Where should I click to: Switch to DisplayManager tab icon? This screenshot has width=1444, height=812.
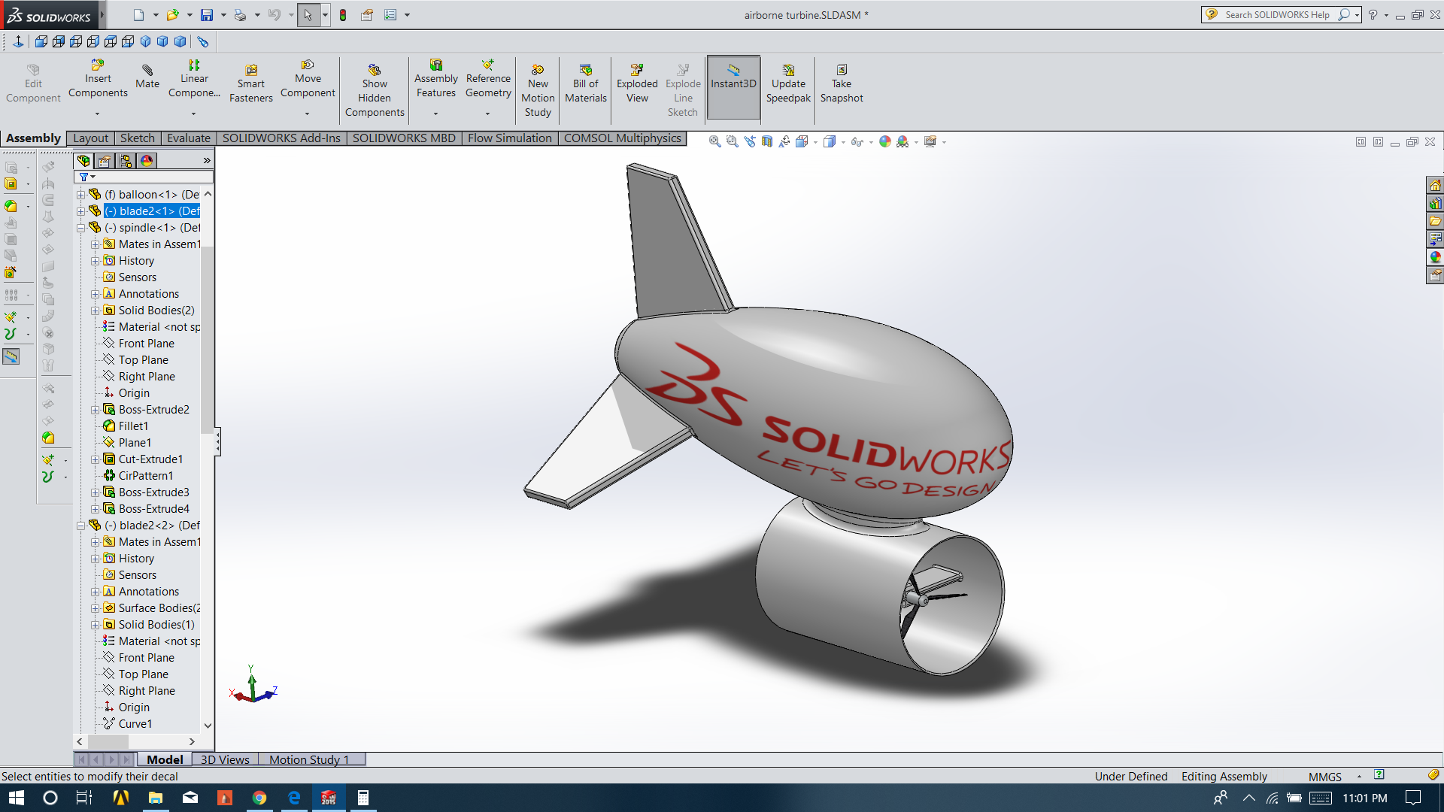[147, 161]
